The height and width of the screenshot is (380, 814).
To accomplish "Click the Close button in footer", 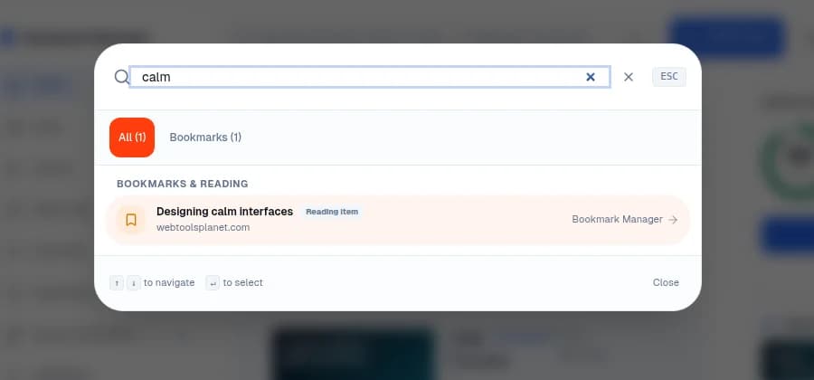I will tap(666, 282).
